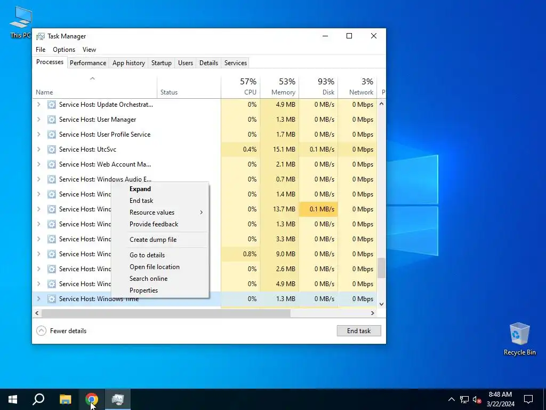Click gear icon of Service Host: User Profile Service
Image resolution: width=546 pixels, height=410 pixels.
(52, 135)
